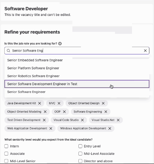Choose Senior Platform Software Engineer option
The image size is (154, 164).
pos(77,68)
